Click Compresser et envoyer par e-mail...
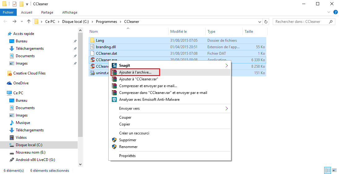 pos(170,86)
